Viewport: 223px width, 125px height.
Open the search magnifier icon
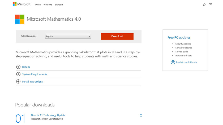[204, 5]
